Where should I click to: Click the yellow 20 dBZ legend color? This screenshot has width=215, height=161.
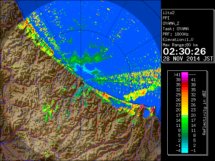(x=185, y=110)
